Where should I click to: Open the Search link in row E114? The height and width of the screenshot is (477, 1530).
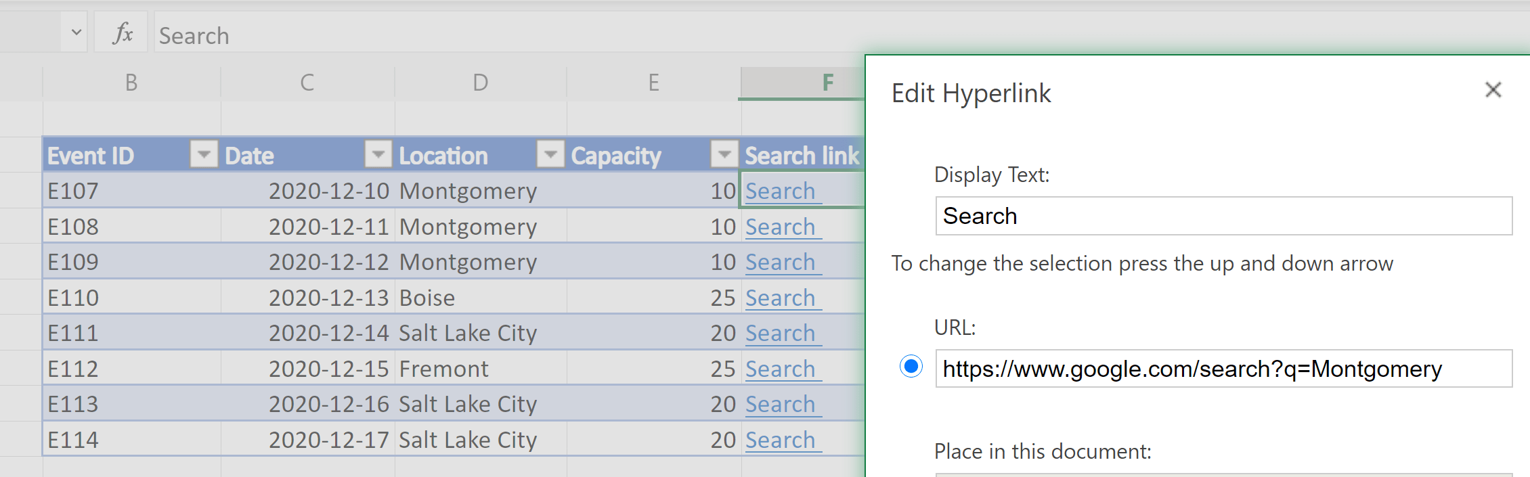click(781, 440)
